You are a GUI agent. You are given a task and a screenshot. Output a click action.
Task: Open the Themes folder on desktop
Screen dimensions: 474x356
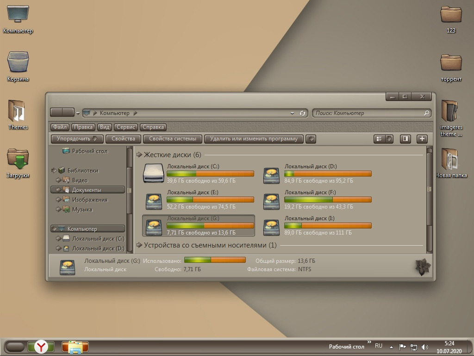tap(18, 111)
